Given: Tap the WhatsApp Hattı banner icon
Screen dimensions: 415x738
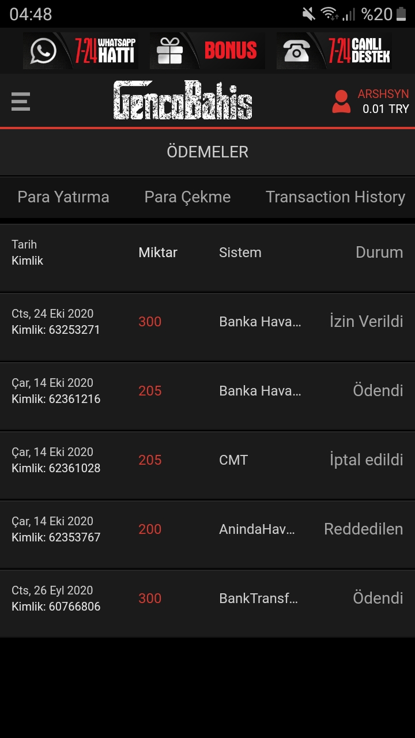Looking at the screenshot, I should (81, 51).
